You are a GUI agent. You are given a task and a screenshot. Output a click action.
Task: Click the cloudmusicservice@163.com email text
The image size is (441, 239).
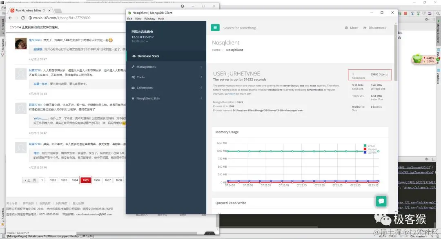tap(94, 214)
